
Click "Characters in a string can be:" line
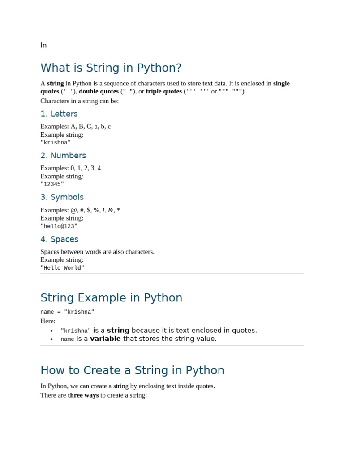(79, 101)
